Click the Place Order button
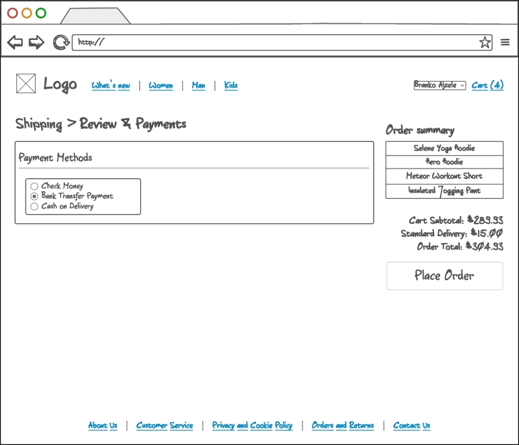 [444, 276]
